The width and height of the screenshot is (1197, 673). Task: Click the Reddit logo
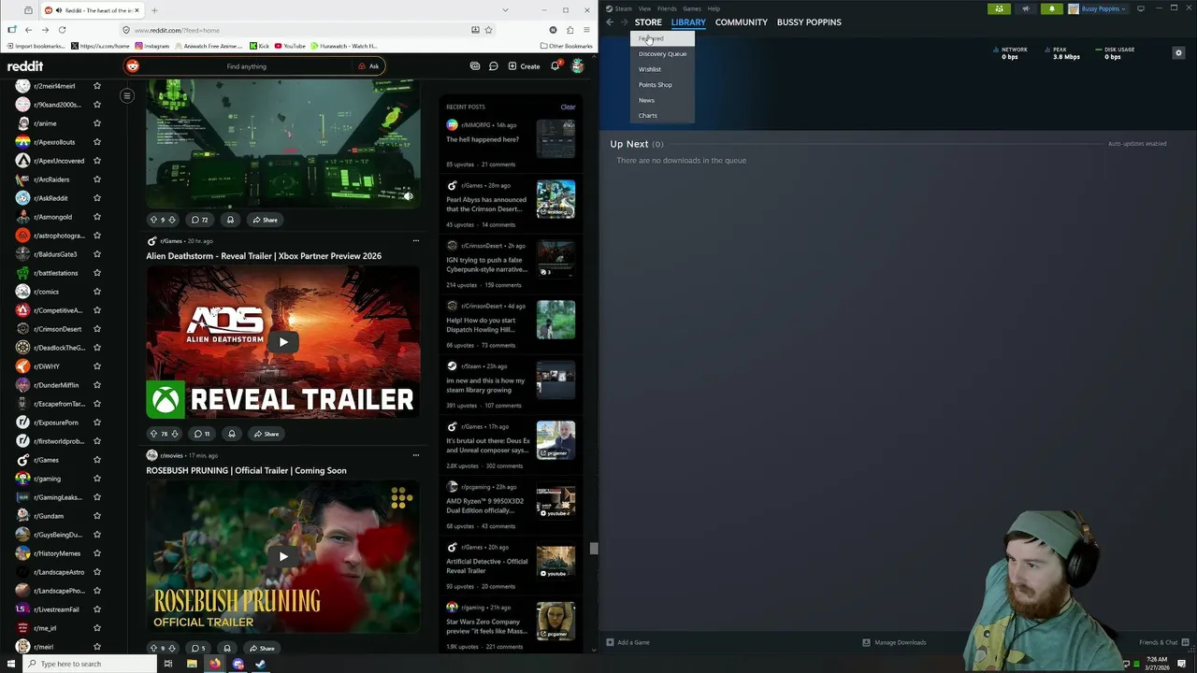coord(25,66)
